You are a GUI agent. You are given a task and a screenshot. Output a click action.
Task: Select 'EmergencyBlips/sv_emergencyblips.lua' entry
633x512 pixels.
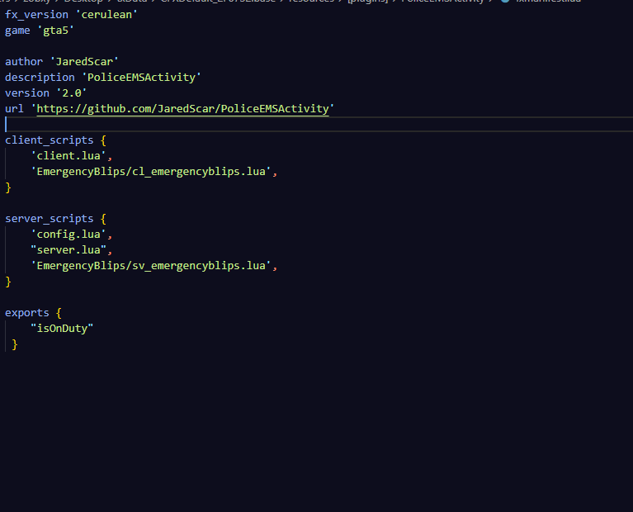151,265
